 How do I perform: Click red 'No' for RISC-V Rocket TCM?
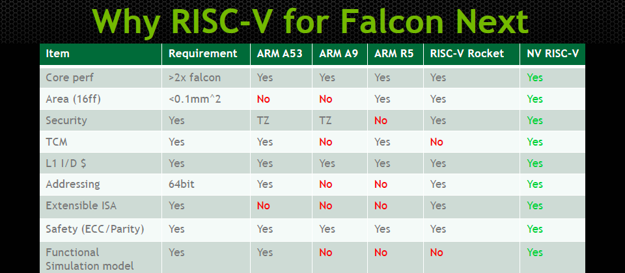436,142
